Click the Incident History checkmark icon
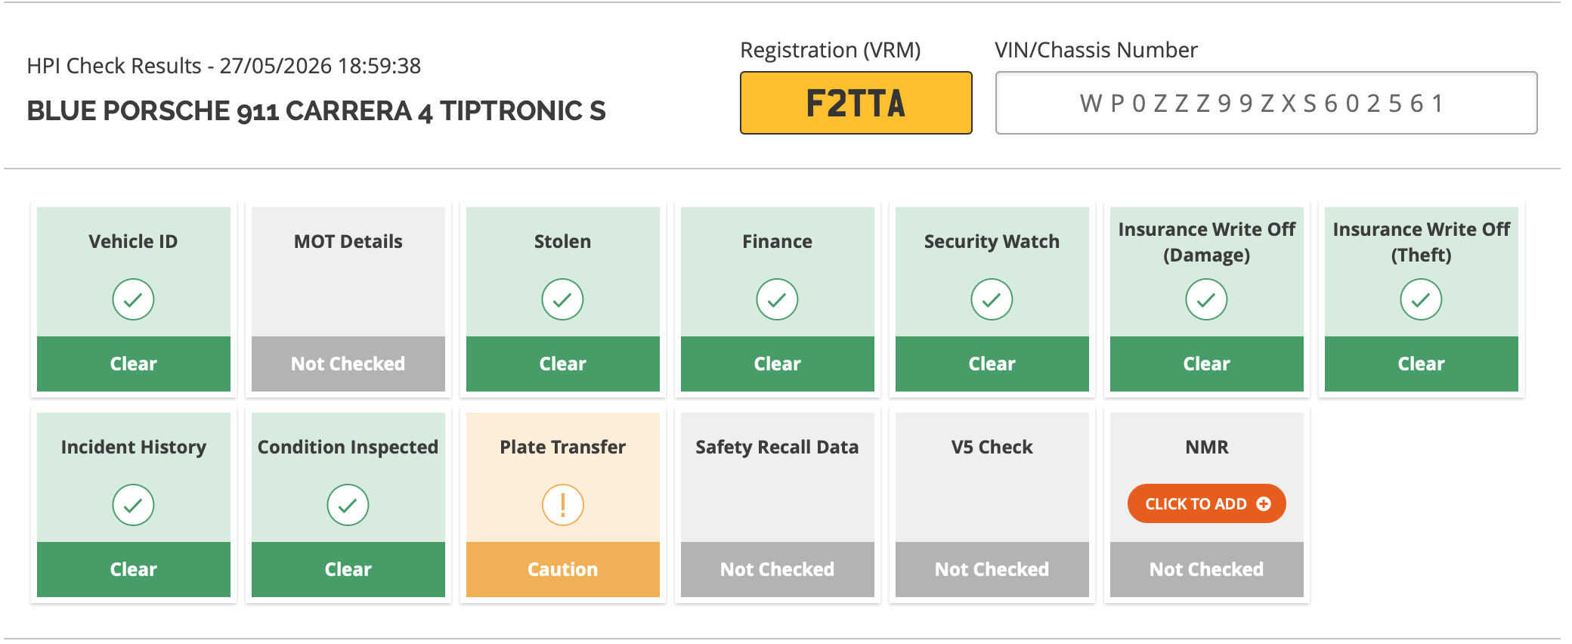Image resolution: width=1572 pixels, height=644 pixels. click(133, 505)
